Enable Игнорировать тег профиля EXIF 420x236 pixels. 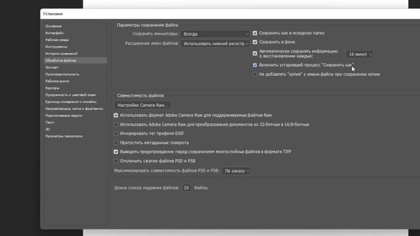(x=115, y=134)
